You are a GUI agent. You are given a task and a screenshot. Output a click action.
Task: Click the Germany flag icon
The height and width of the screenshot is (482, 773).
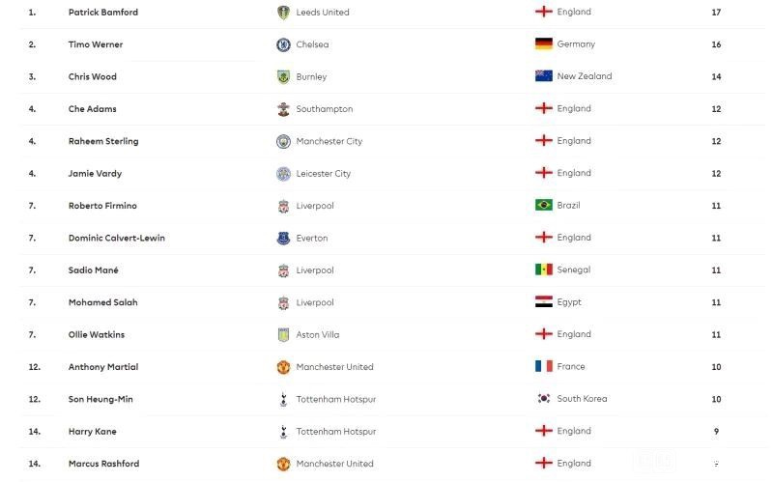(x=544, y=43)
